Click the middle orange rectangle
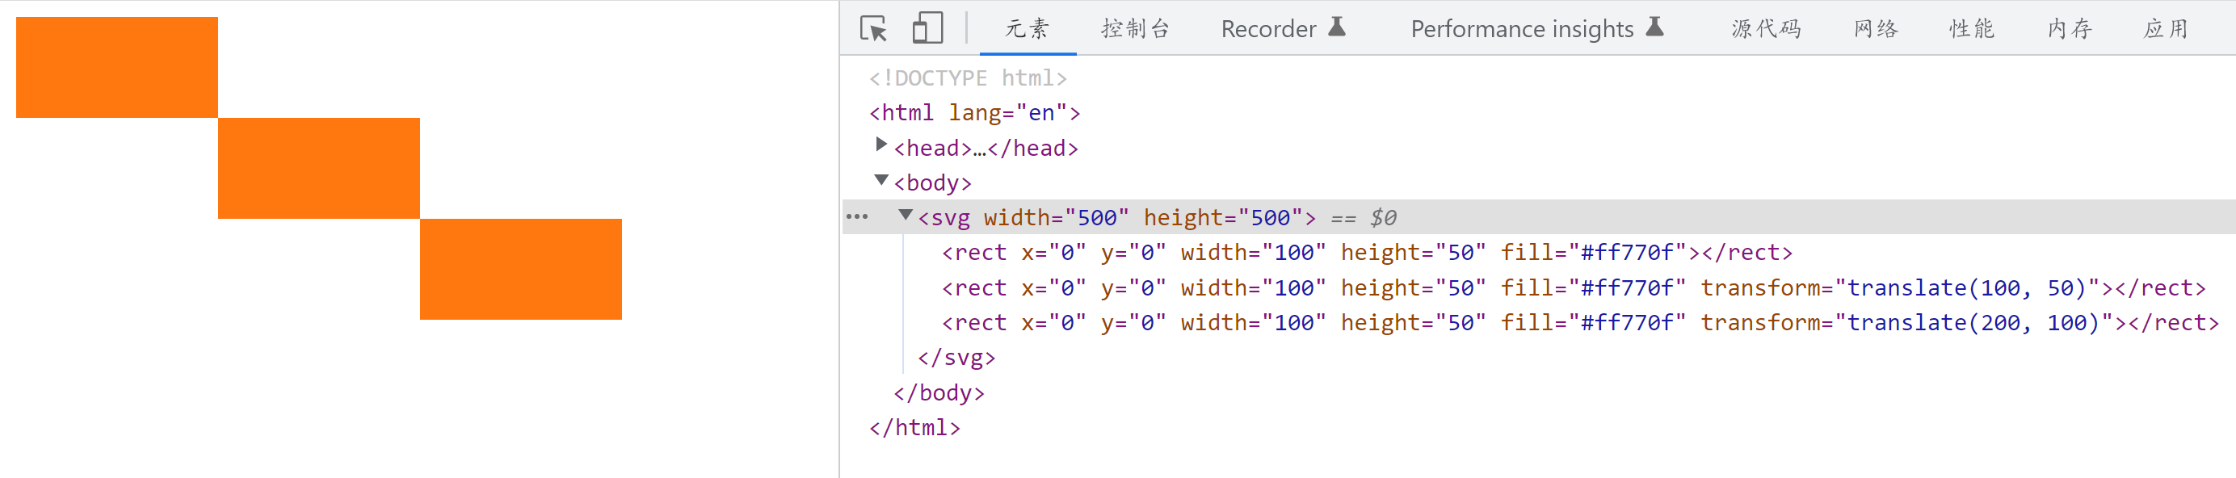 318,168
